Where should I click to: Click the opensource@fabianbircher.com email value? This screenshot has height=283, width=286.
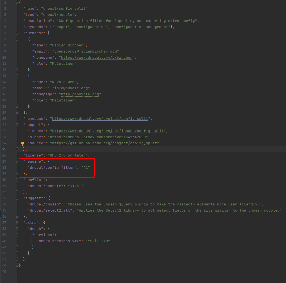point(86,51)
